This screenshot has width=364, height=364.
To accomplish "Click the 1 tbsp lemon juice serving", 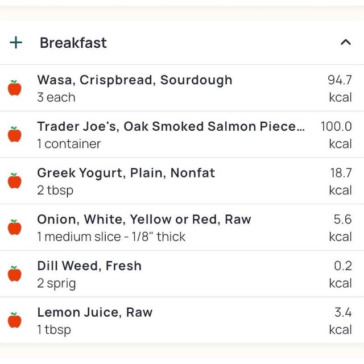I will (x=54, y=329).
